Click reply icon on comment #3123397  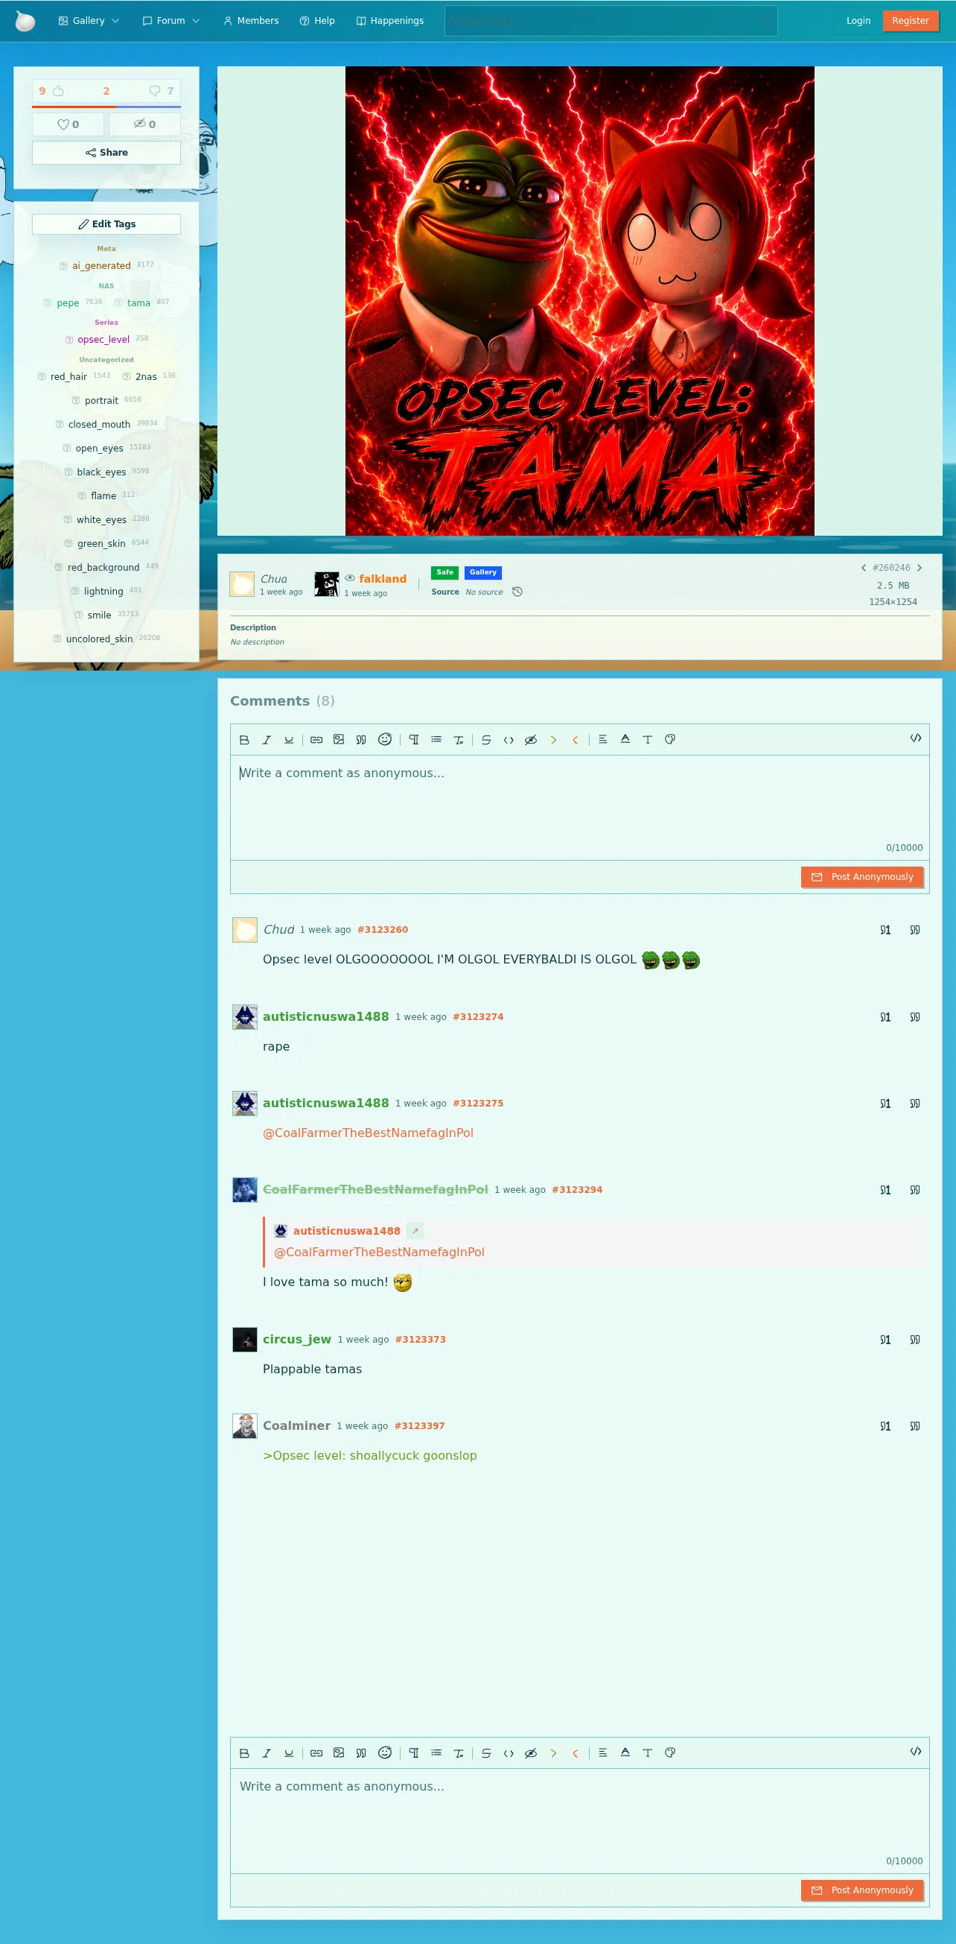pyautogui.click(x=885, y=1426)
